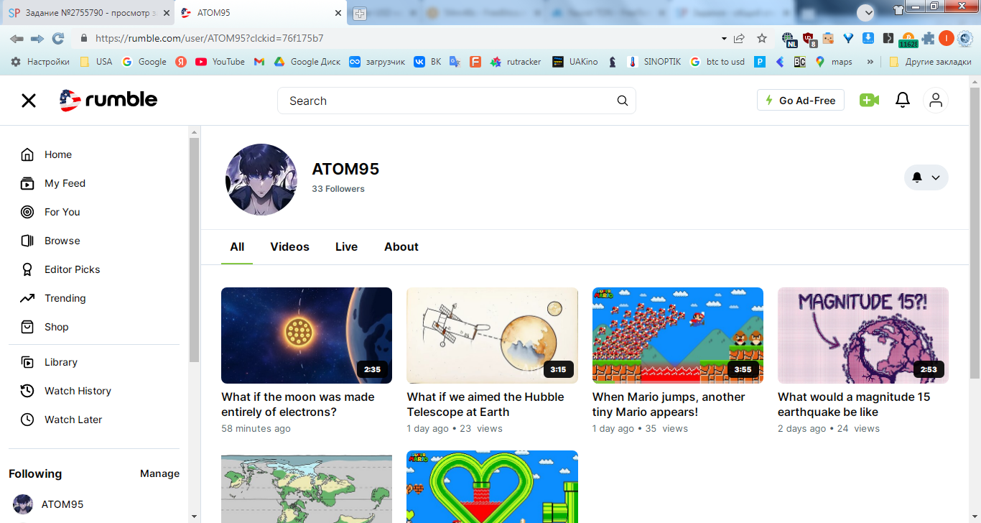Image resolution: width=981 pixels, height=523 pixels.
Task: Open the new tab button
Action: (x=360, y=13)
